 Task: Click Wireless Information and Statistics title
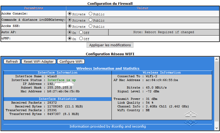(108, 69)
